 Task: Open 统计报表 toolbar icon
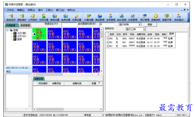coord(122,18)
